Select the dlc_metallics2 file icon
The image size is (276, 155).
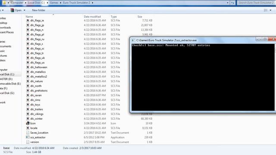point(28,77)
